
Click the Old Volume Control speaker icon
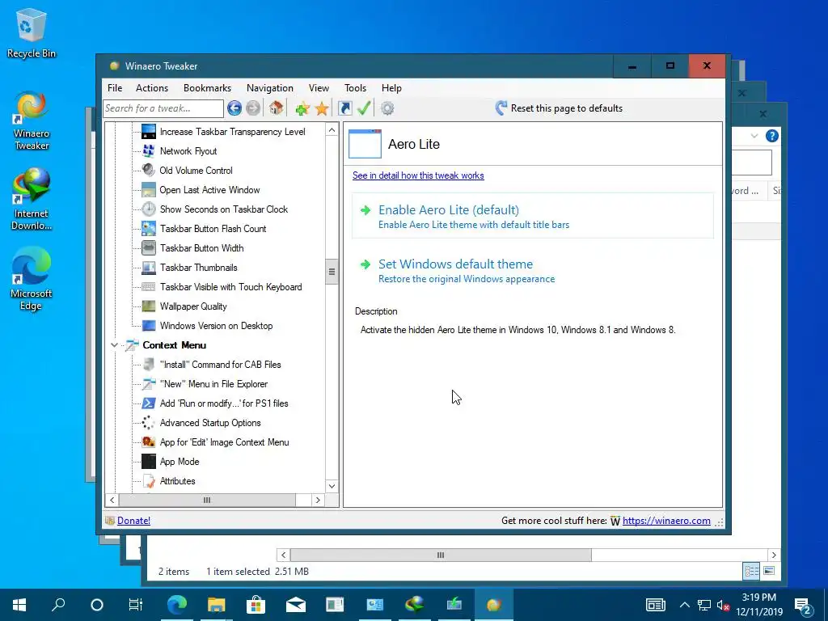(x=149, y=170)
